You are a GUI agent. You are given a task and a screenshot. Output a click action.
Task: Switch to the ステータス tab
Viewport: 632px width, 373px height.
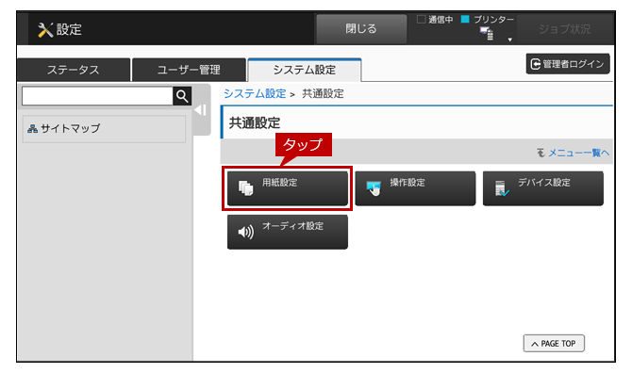(74, 70)
